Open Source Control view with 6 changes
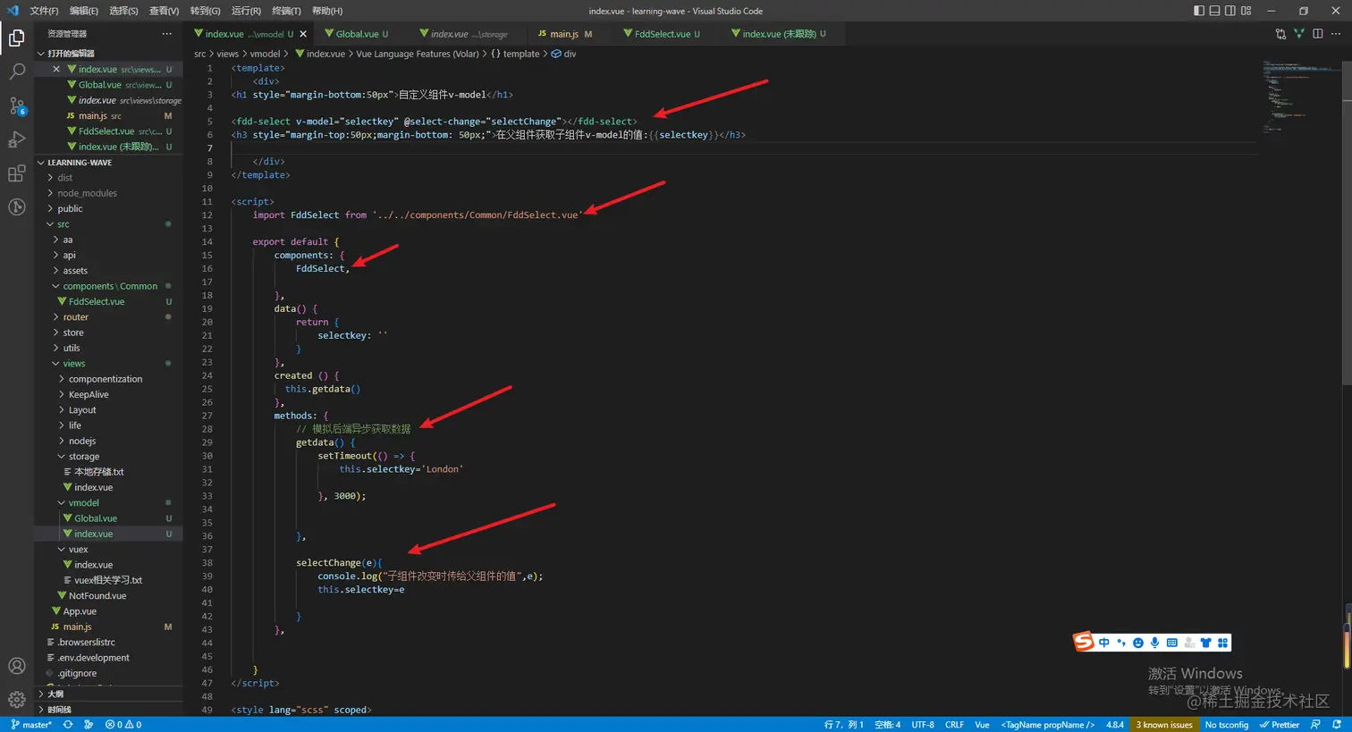Image resolution: width=1352 pixels, height=732 pixels. [x=16, y=106]
